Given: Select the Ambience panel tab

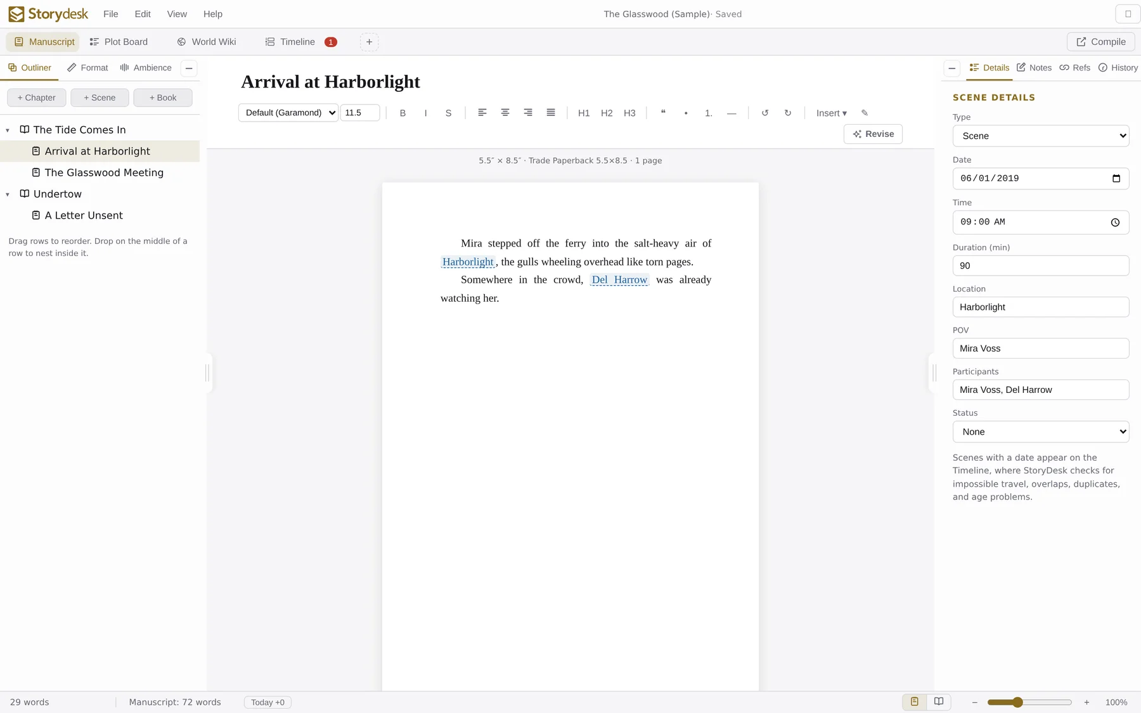Looking at the screenshot, I should (146, 68).
